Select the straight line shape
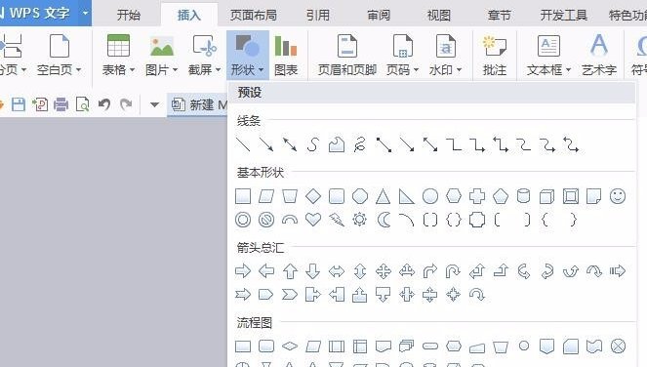 click(243, 144)
